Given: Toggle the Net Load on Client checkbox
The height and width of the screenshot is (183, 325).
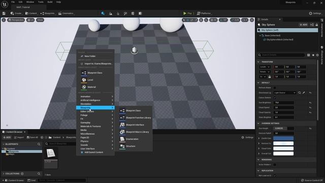Looking at the screenshot, I should coord(275,175).
